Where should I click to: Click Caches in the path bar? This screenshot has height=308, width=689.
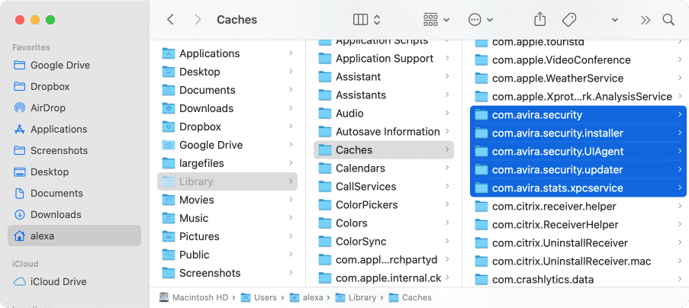411,297
